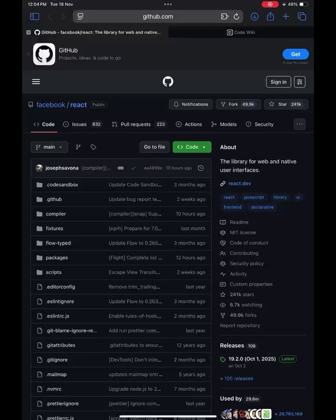Viewport: 336px width, 420px height.
Task: Open the Activity link
Action: click(238, 274)
